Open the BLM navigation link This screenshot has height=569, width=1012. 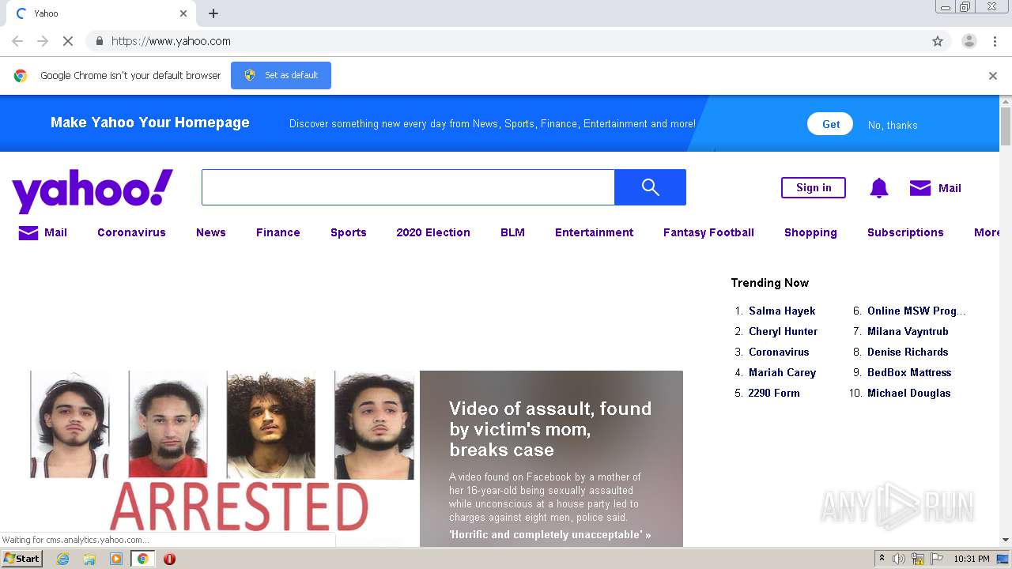click(512, 232)
